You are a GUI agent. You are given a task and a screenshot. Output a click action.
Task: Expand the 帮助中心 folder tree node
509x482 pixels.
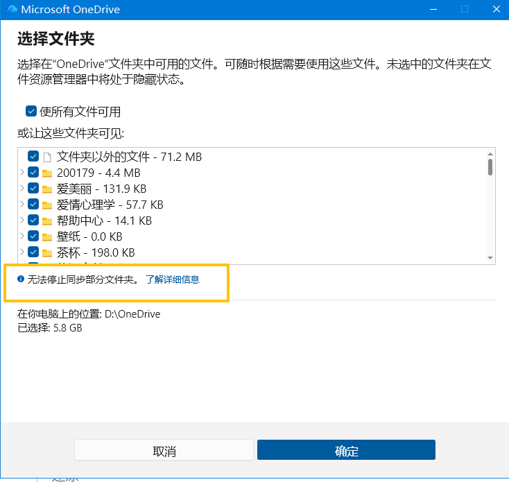(x=22, y=220)
